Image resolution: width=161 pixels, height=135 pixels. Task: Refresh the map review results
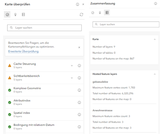pyautogui.click(x=81, y=15)
